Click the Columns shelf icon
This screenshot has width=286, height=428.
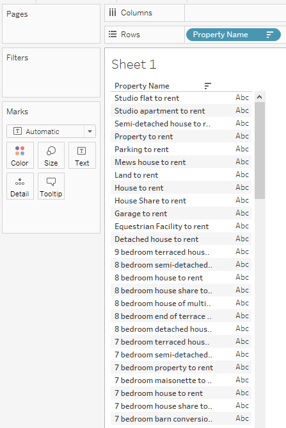pos(113,13)
